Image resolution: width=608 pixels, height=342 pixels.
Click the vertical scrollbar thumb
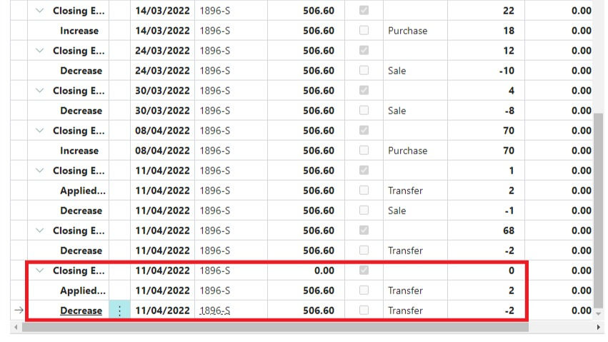pyautogui.click(x=599, y=207)
